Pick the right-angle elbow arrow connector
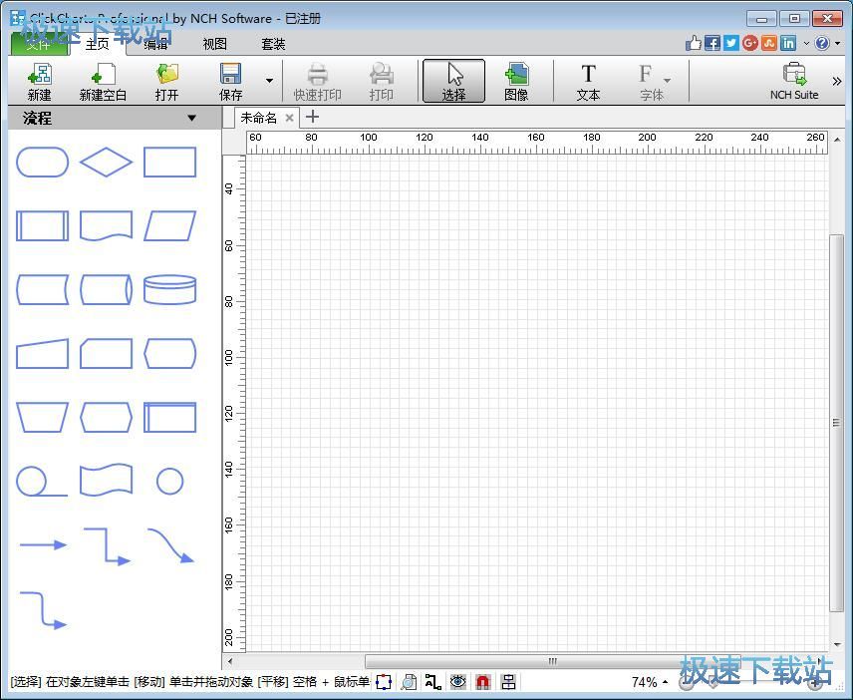This screenshot has height=700, width=853. coord(108,546)
